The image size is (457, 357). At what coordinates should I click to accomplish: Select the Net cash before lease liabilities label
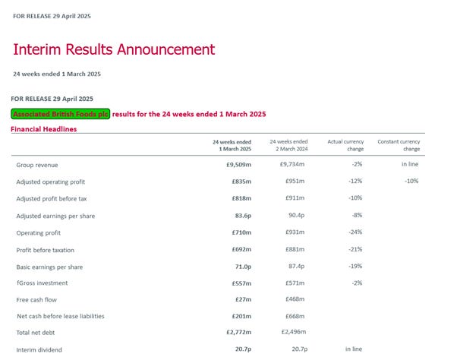pyautogui.click(x=61, y=316)
